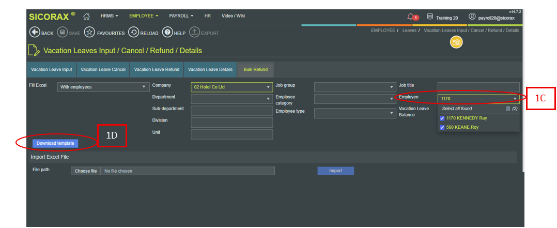
Task: Click the Unit input field
Action: (231, 134)
